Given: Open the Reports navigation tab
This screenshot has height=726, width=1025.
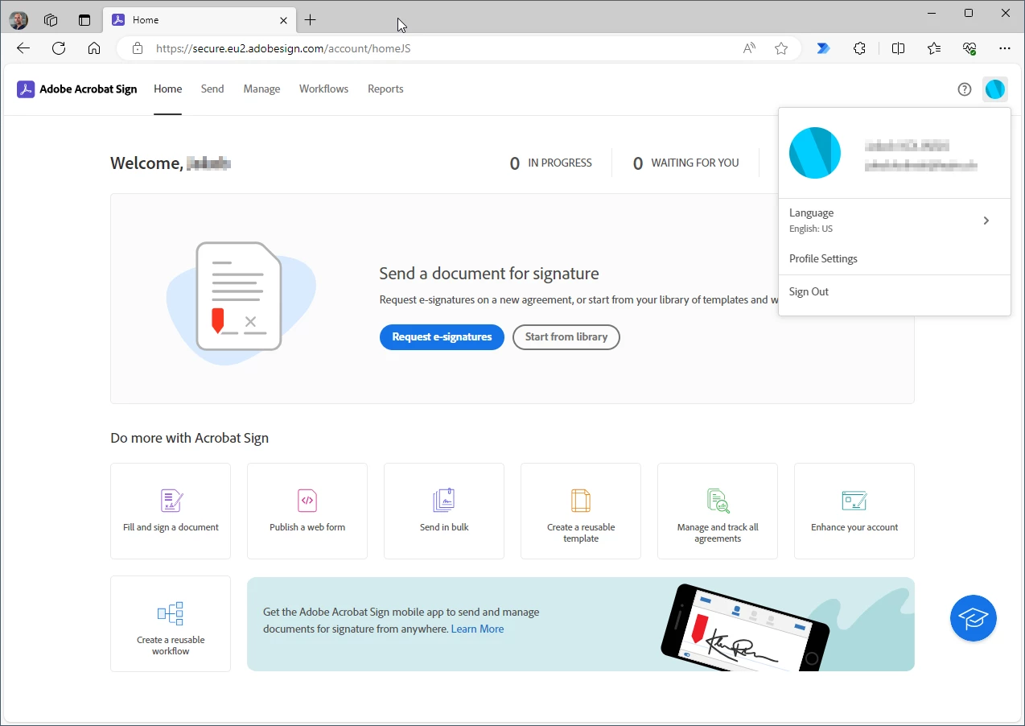Looking at the screenshot, I should click(385, 89).
